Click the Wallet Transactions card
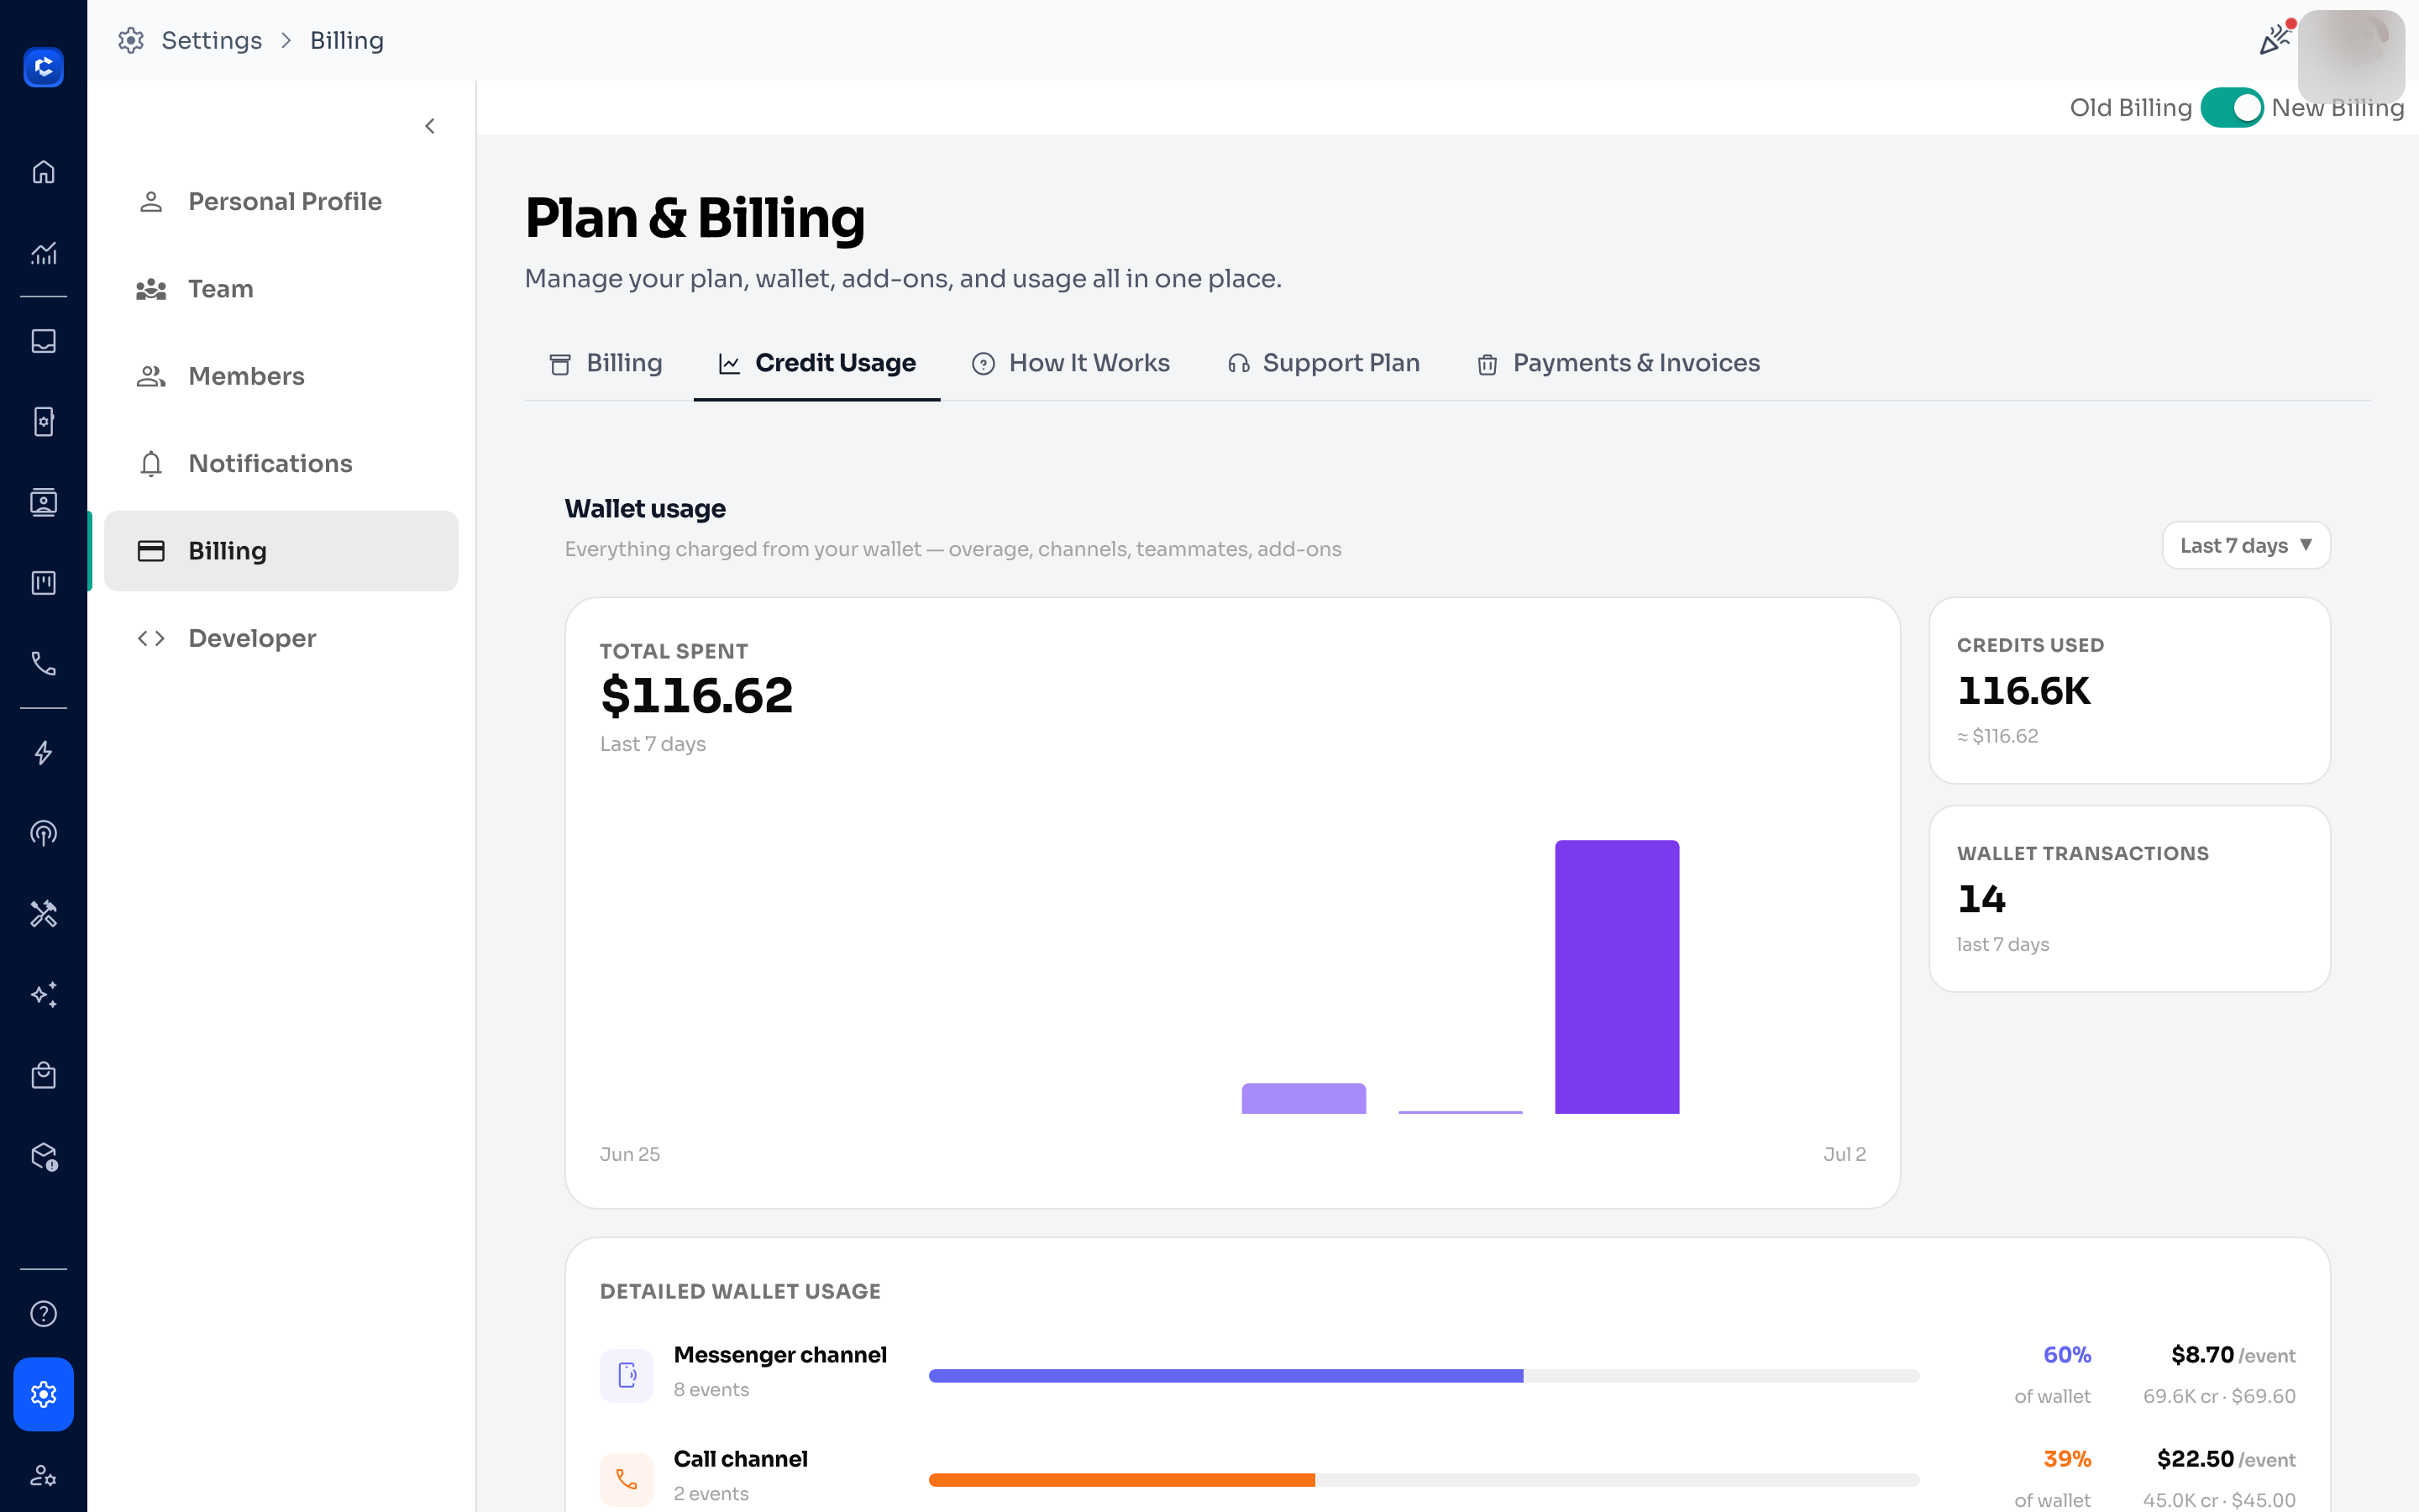The height and width of the screenshot is (1512, 2419). click(x=2129, y=899)
